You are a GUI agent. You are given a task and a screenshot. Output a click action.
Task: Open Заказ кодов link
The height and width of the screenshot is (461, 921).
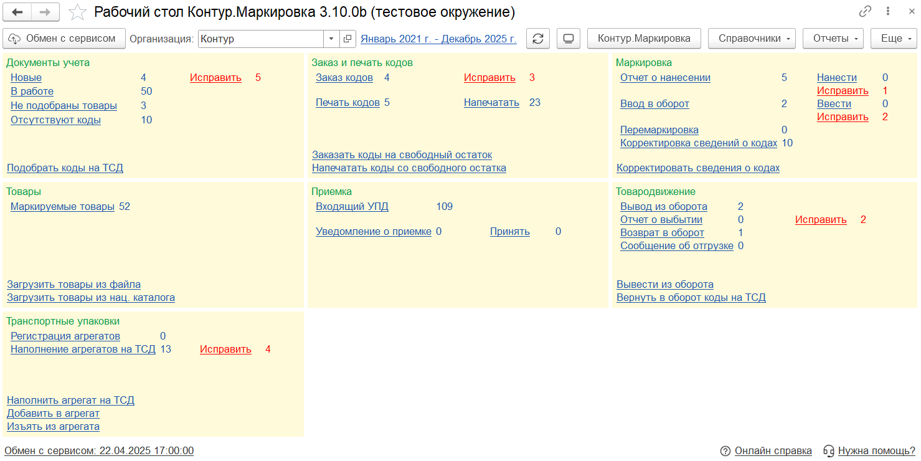(x=344, y=78)
